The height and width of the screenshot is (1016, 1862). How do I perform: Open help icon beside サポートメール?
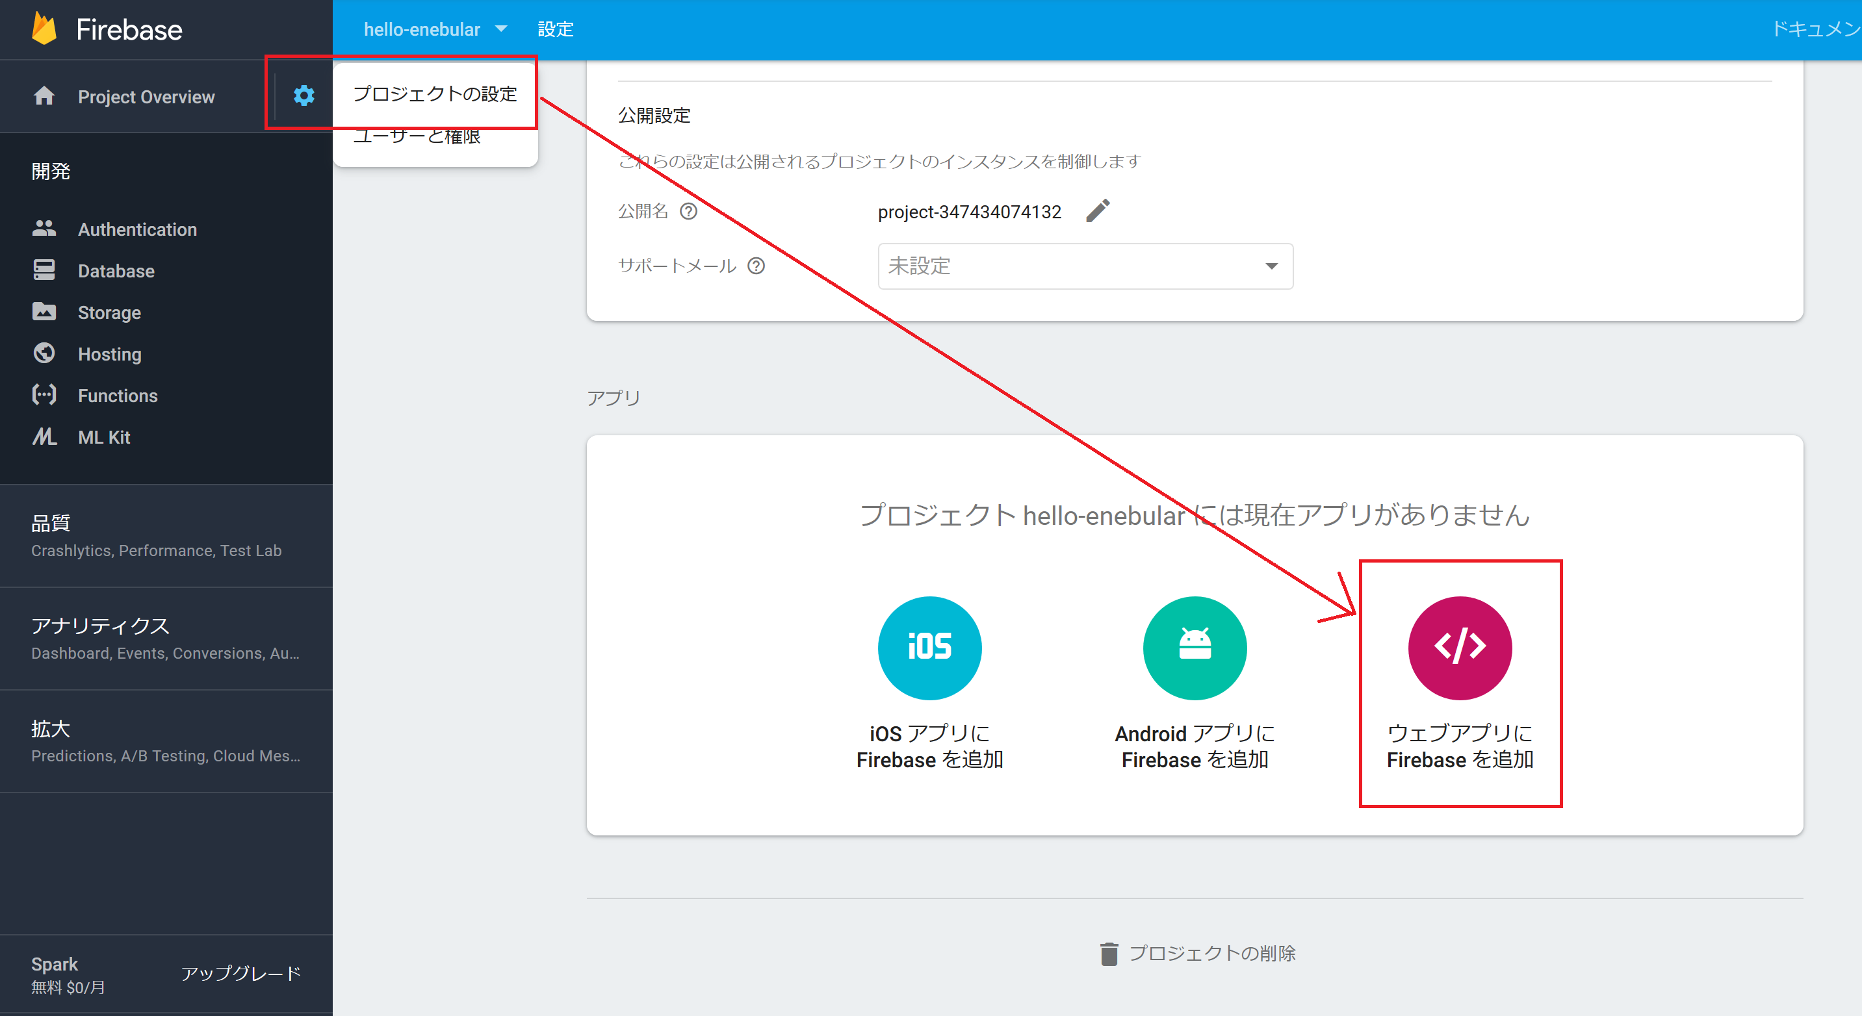pyautogui.click(x=756, y=266)
